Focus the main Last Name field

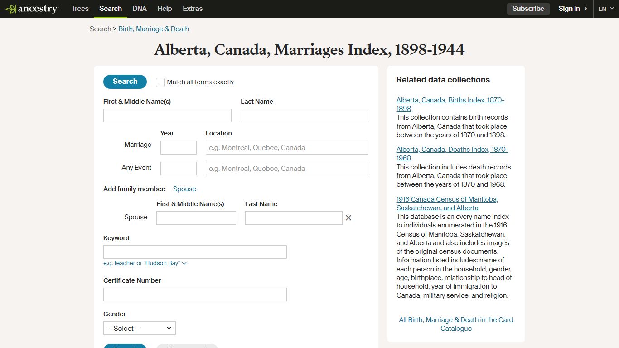[x=305, y=116]
